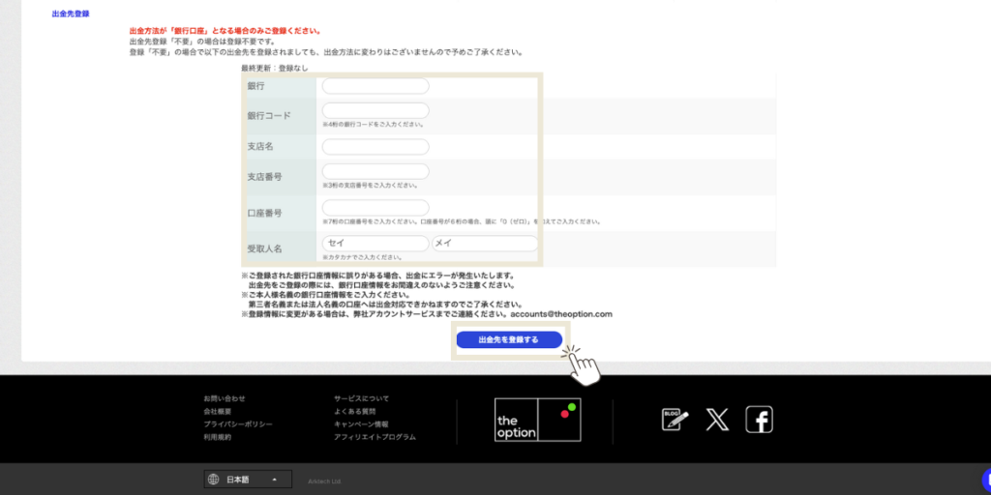Click the セイ surname katakana field
Screen dimensions: 991x495
[x=375, y=244]
